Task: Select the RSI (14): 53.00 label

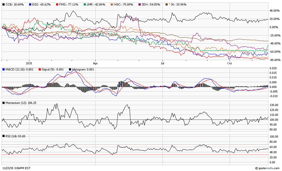Action: click(x=15, y=136)
